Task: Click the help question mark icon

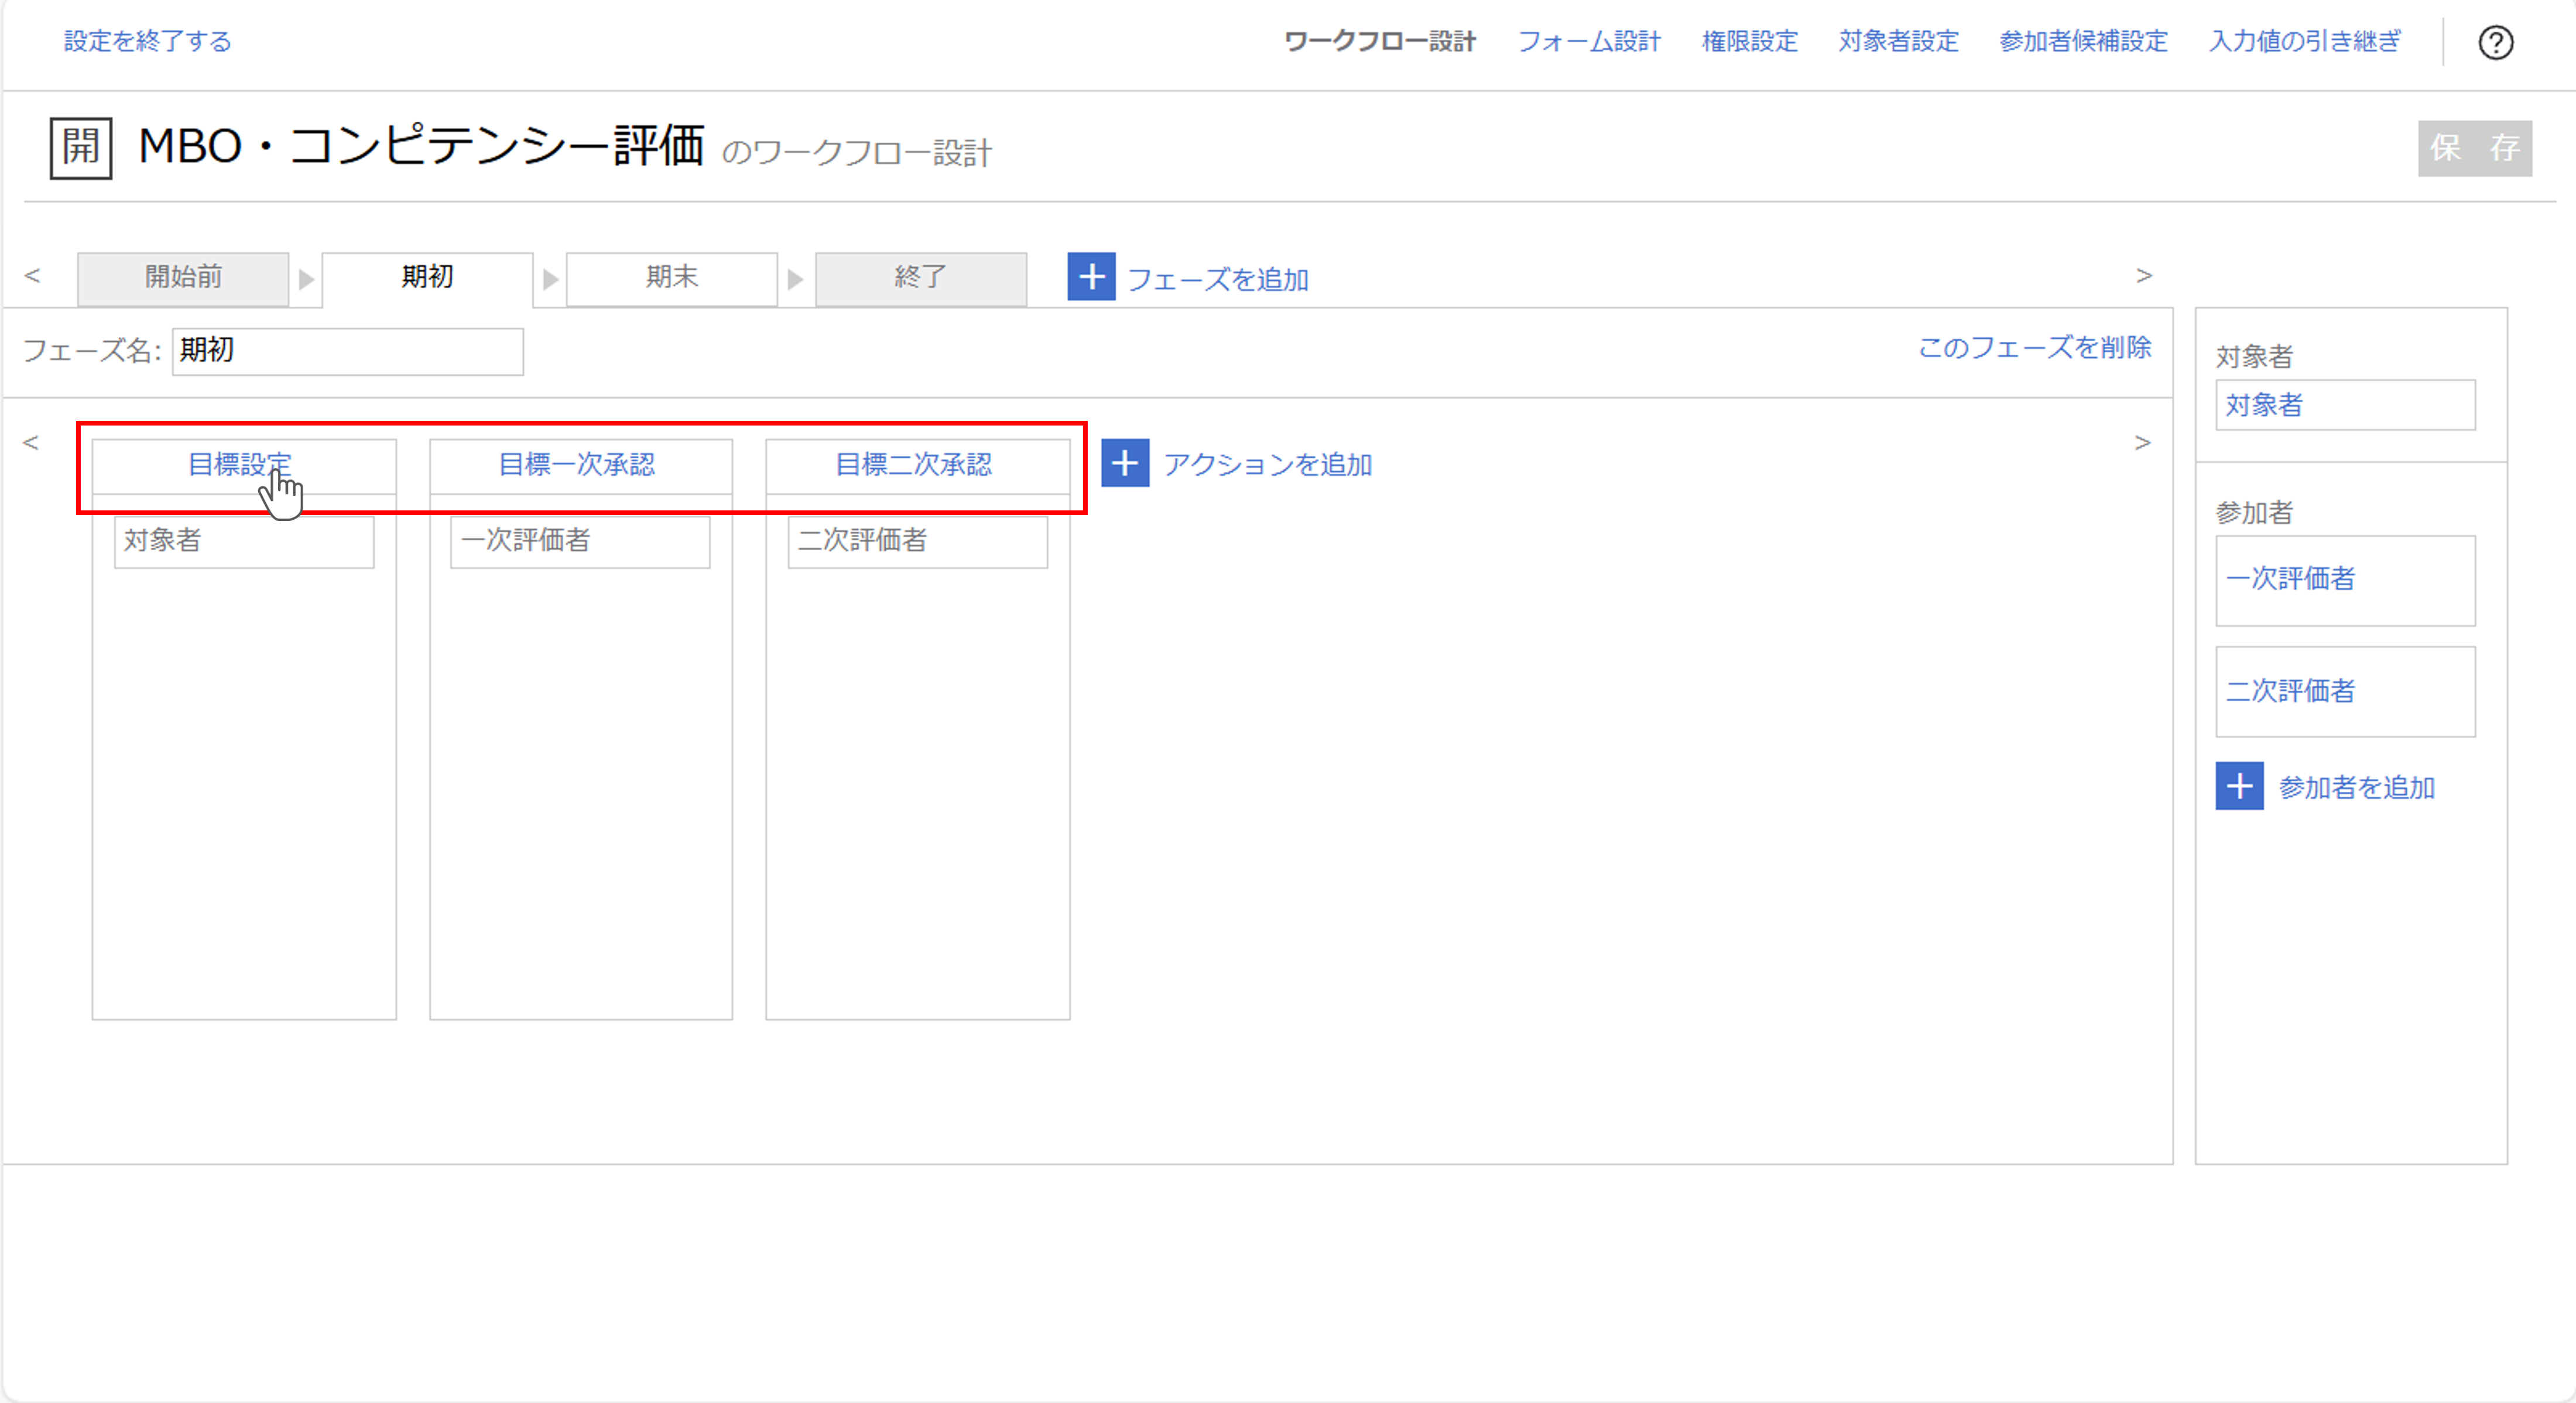Action: (x=2495, y=42)
